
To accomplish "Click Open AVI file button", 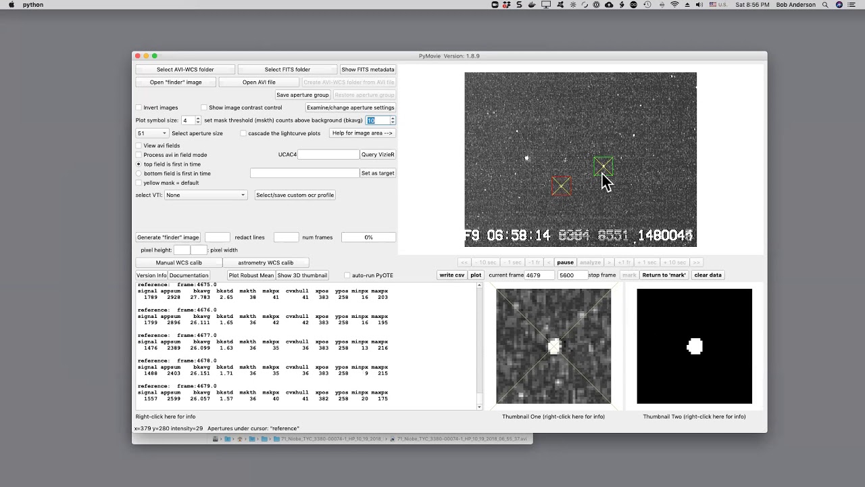I will click(259, 83).
